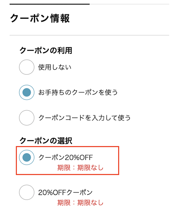Viewport: 179px width, 215px height.
Task: Select the クーポンコードを入力して使う radio button
Action: (27, 118)
